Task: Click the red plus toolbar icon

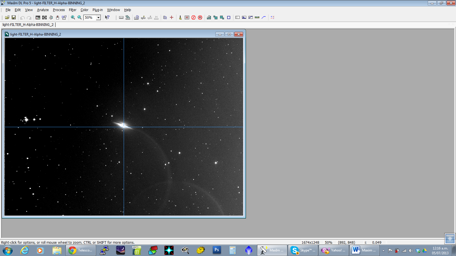Action: (172, 17)
